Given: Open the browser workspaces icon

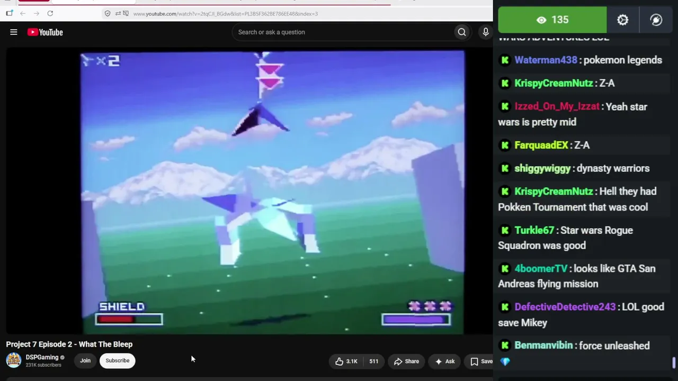Looking at the screenshot, I should [x=9, y=13].
